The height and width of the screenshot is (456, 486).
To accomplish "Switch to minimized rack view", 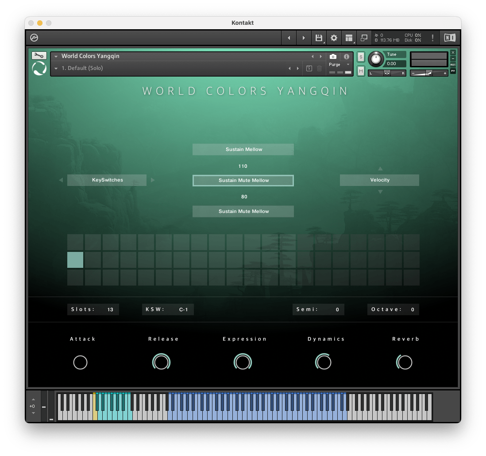I will [x=364, y=38].
